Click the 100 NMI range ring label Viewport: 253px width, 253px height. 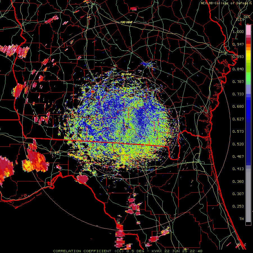point(126,22)
